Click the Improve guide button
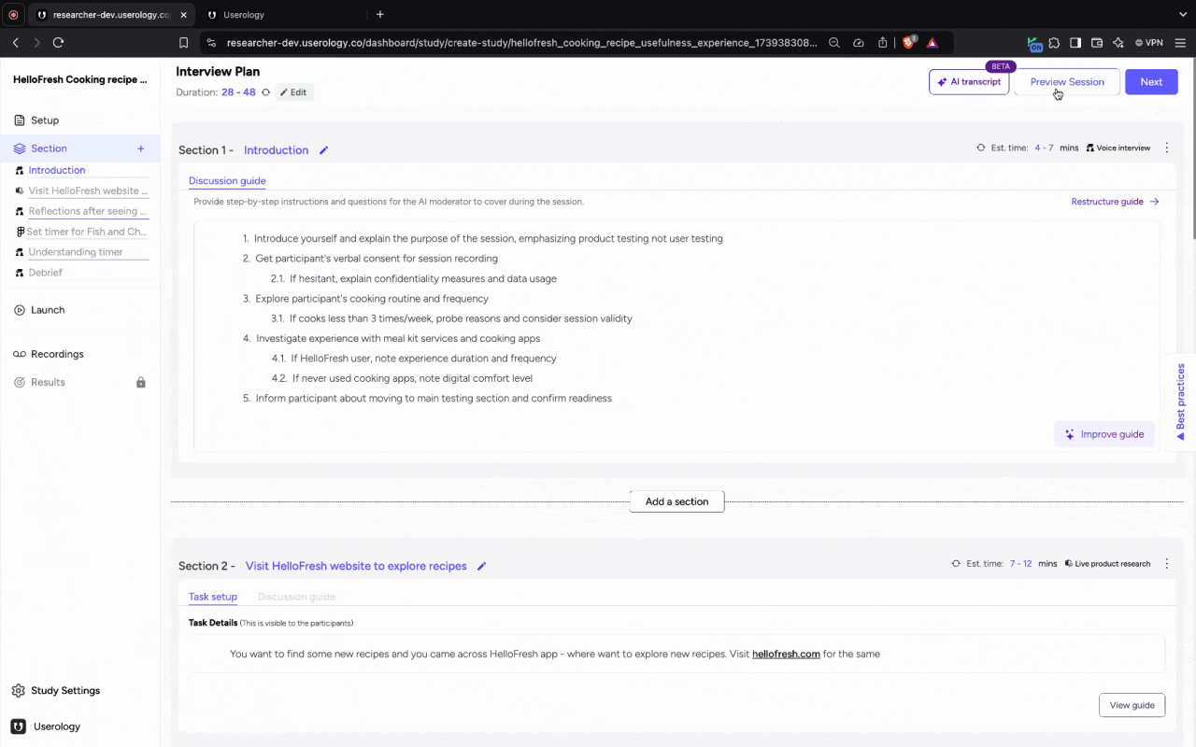This screenshot has height=747, width=1196. click(x=1104, y=434)
